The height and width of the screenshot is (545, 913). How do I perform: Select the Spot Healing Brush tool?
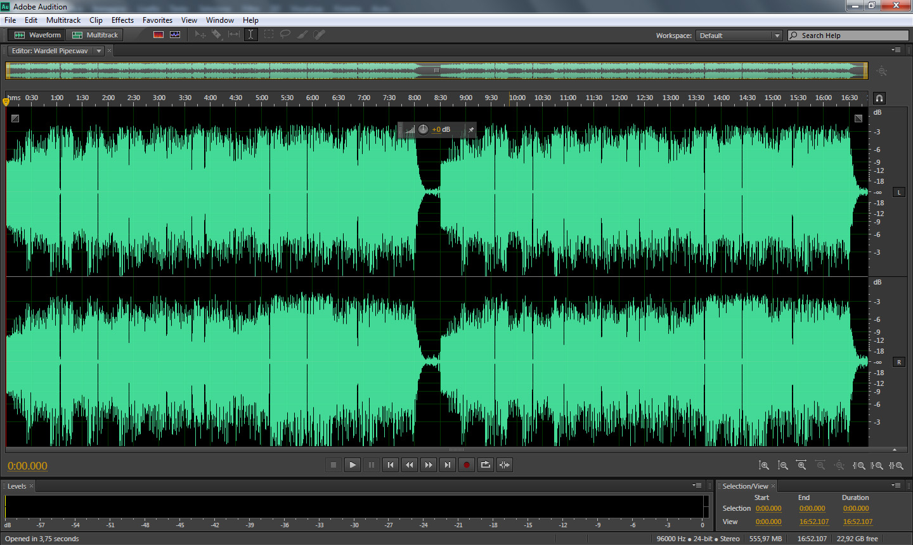coord(319,35)
